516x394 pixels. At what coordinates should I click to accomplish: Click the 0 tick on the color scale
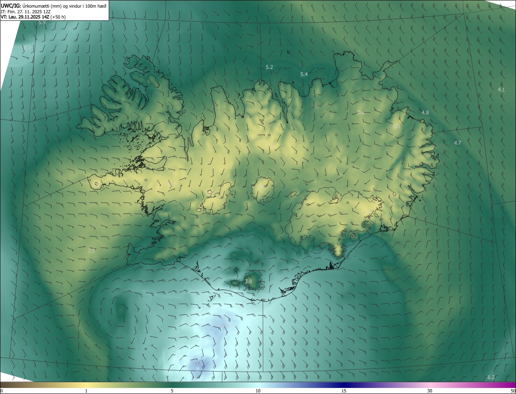click(2, 391)
